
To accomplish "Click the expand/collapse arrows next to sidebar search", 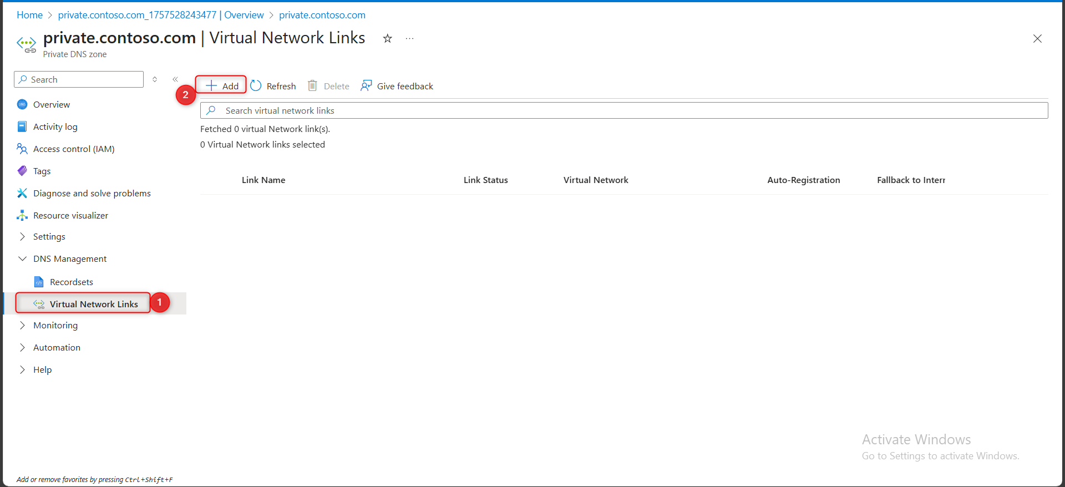I will 155,79.
